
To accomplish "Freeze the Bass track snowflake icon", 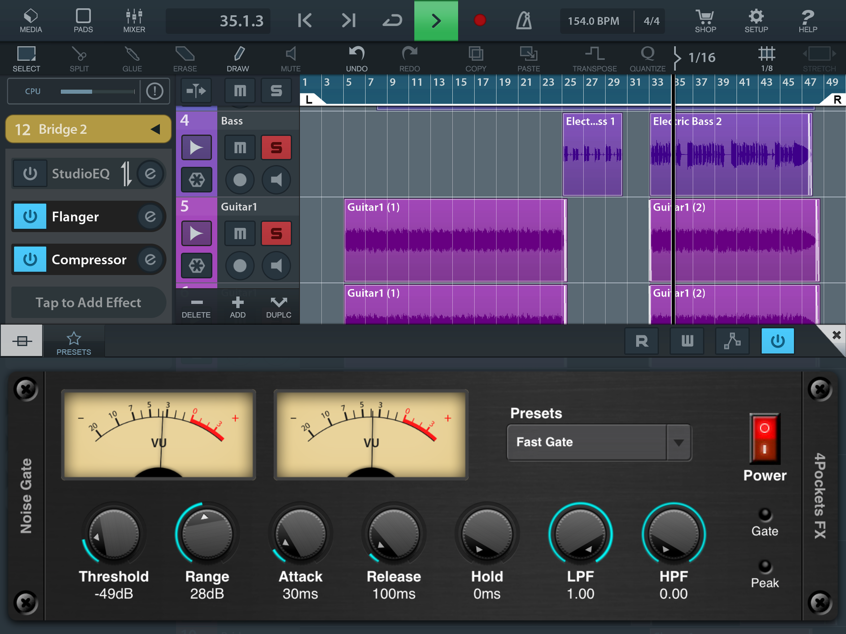I will click(x=196, y=180).
